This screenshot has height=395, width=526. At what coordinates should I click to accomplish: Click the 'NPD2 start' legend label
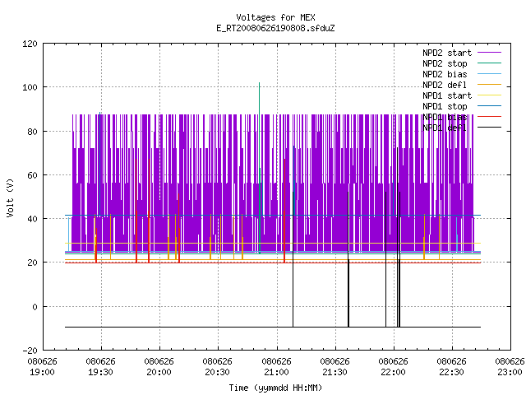tap(447, 53)
